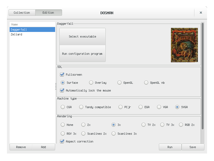Viewport: 214px width, 161px height.
Task: Switch to the Edition tab
Action: [x=48, y=13]
